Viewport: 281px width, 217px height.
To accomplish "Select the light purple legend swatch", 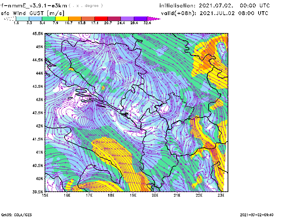I will [127, 19].
